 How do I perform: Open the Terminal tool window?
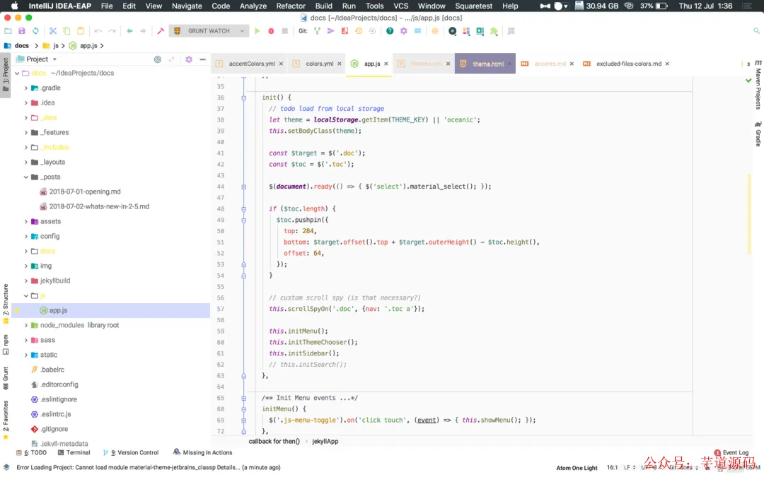pos(74,452)
